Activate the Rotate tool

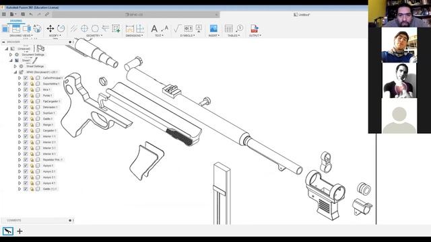click(x=61, y=28)
